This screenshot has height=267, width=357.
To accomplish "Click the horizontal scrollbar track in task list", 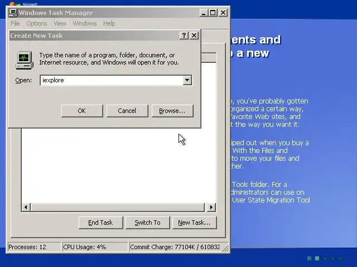I will [x=118, y=207].
